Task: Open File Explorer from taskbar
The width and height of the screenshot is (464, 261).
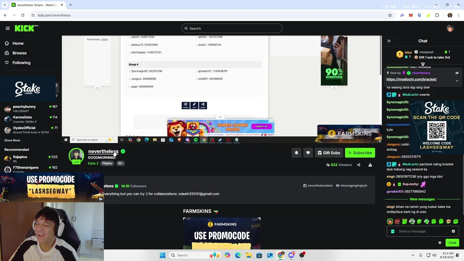Action: (249, 255)
